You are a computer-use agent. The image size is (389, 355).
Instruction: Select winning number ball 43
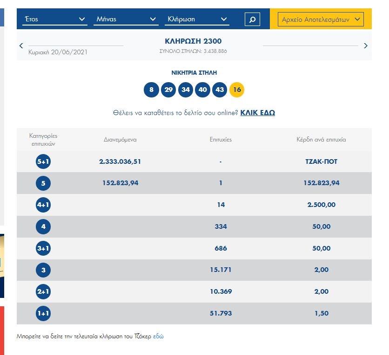click(x=220, y=90)
